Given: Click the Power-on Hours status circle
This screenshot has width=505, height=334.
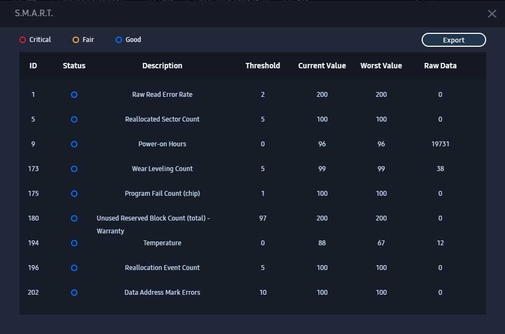Looking at the screenshot, I should [74, 144].
